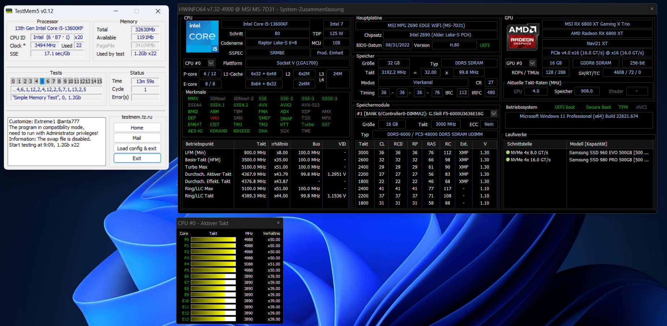667x326 pixels.
Task: Click 'Samsung SSD 980 PRO 500GB' drive entry
Action: pyautogui.click(x=609, y=160)
